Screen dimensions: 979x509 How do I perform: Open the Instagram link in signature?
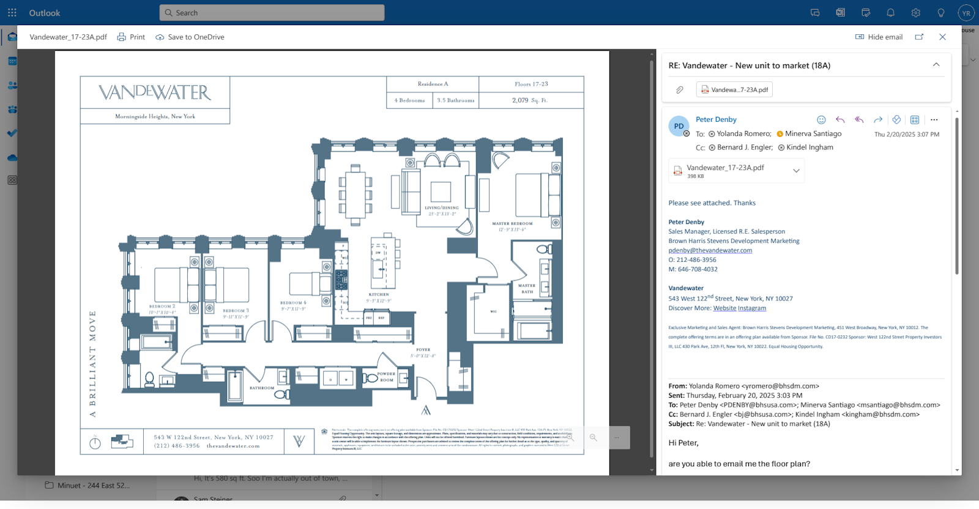coord(752,308)
